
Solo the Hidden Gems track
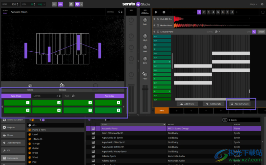point(158,26)
